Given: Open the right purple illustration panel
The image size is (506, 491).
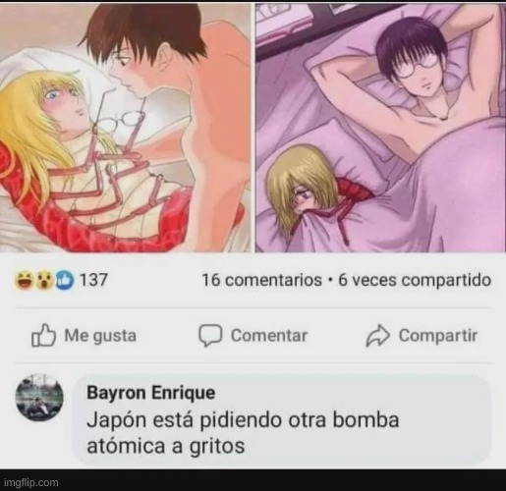Looking at the screenshot, I should click(x=380, y=128).
